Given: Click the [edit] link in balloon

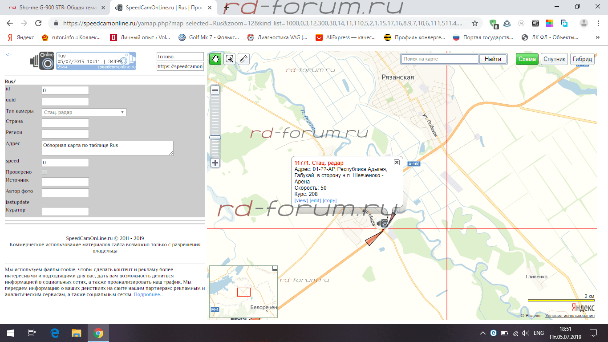Looking at the screenshot, I should point(316,200).
